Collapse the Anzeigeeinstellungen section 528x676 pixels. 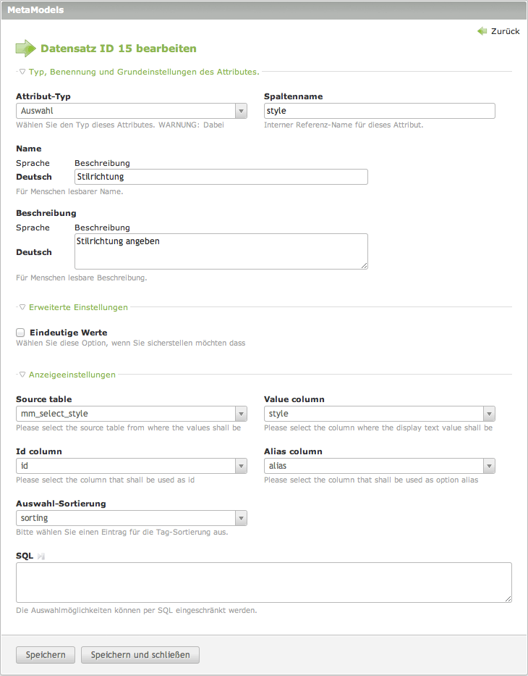[71, 375]
